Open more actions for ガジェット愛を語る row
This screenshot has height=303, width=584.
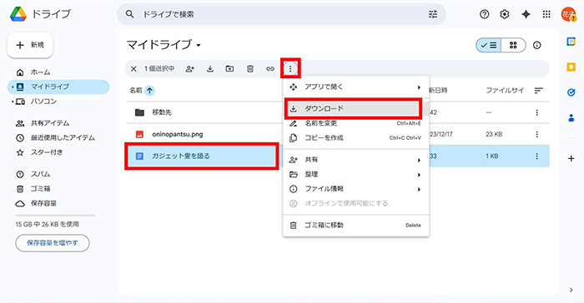coord(536,156)
